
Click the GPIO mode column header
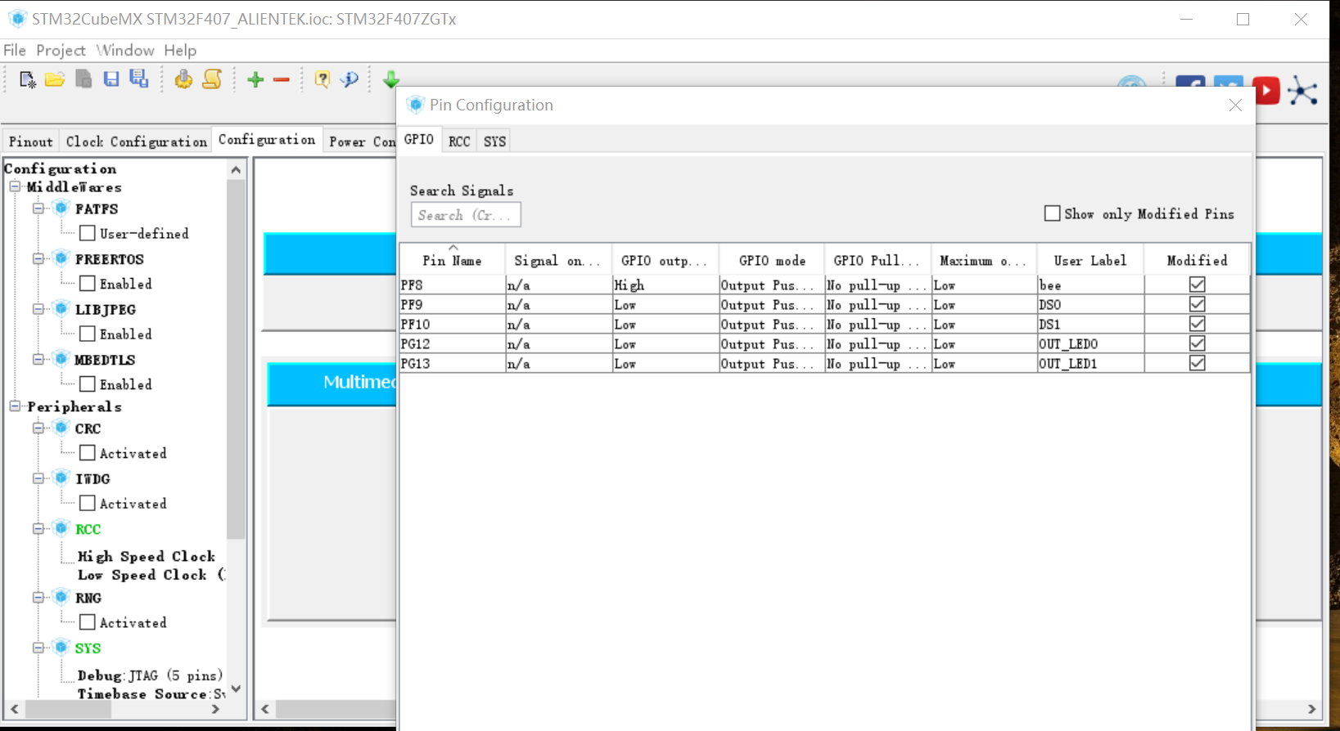772,260
